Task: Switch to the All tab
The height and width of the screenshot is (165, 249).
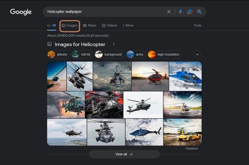Action: coord(52,26)
